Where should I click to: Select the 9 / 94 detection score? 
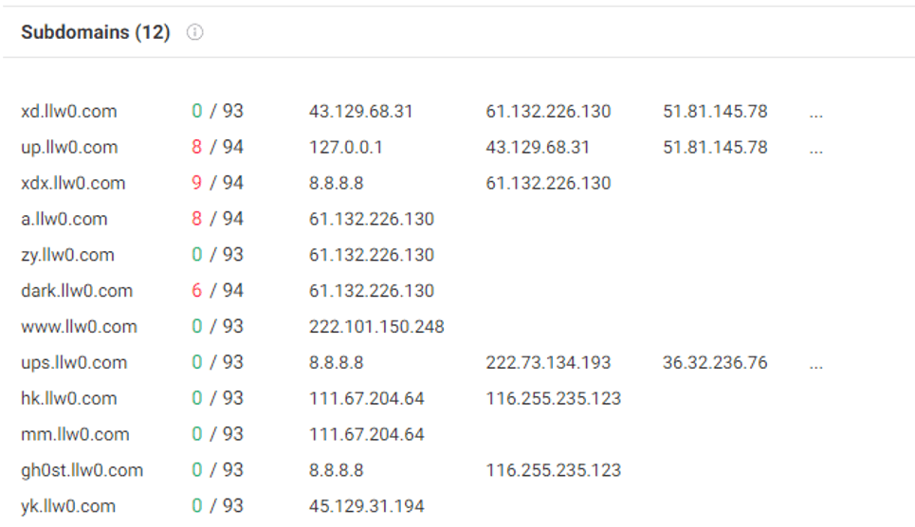point(217,183)
